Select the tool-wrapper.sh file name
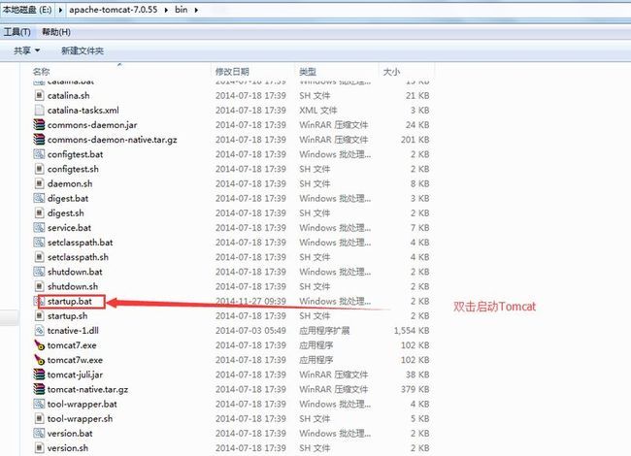 coord(80,418)
